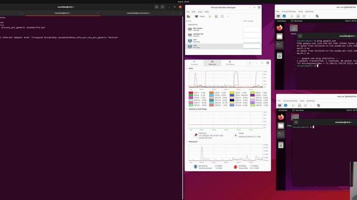Click the CPU4 color swatch
The height and width of the screenshot is (200, 357).
(252, 93)
